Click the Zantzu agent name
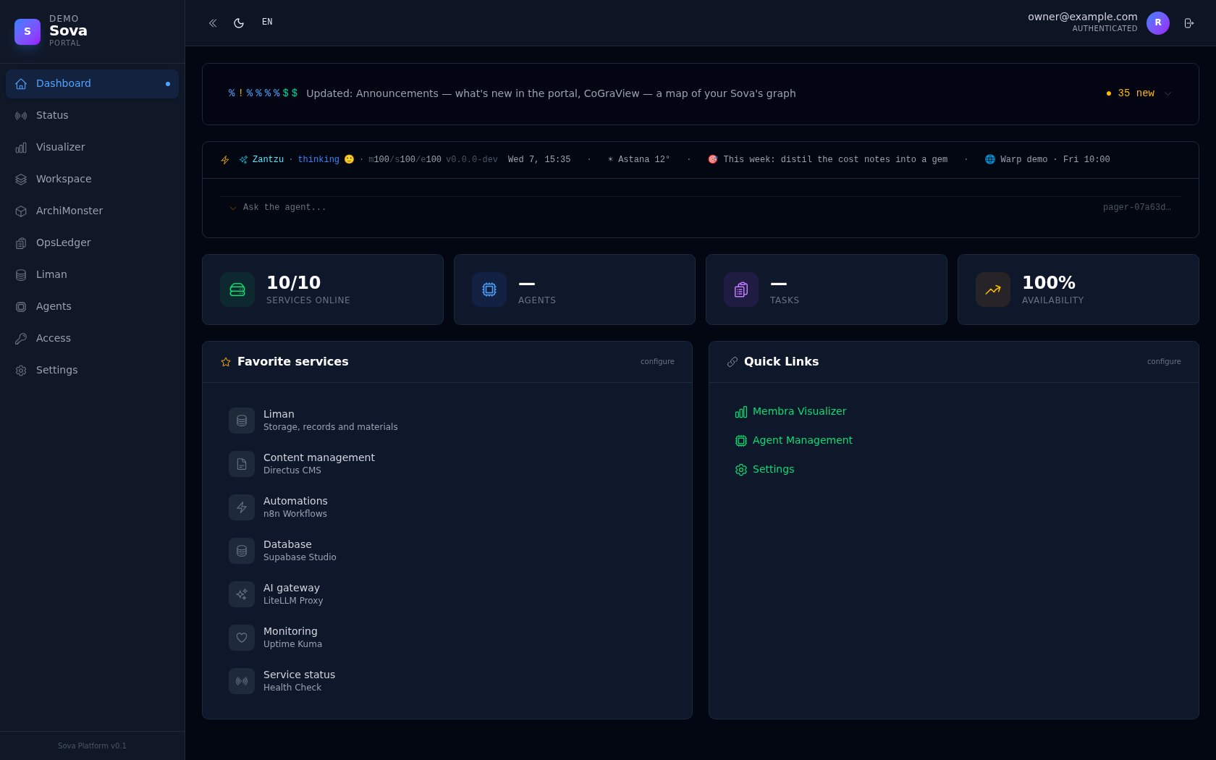 268,159
